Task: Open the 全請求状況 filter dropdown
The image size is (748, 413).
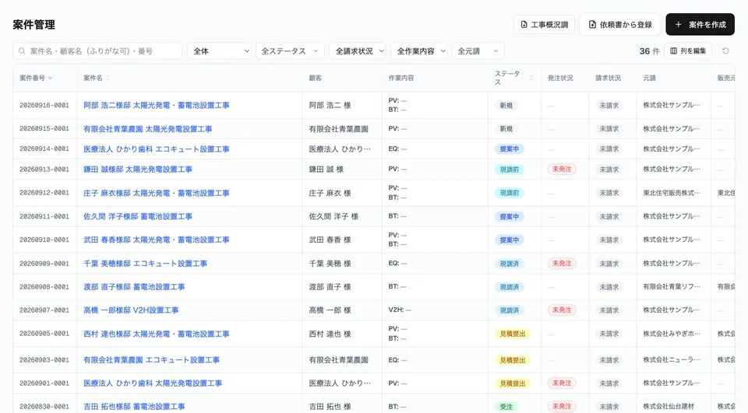Action: click(358, 51)
